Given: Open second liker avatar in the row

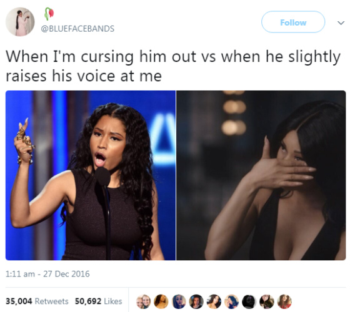Looking at the screenshot, I should [x=161, y=301].
